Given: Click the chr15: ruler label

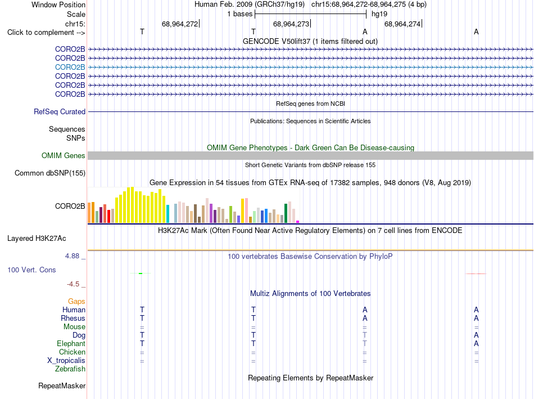Looking at the screenshot, I should click(75, 24).
